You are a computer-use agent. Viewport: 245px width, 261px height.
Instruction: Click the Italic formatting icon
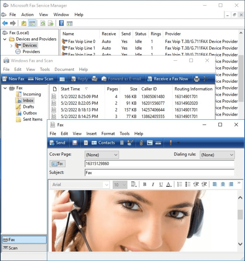(x=153, y=184)
